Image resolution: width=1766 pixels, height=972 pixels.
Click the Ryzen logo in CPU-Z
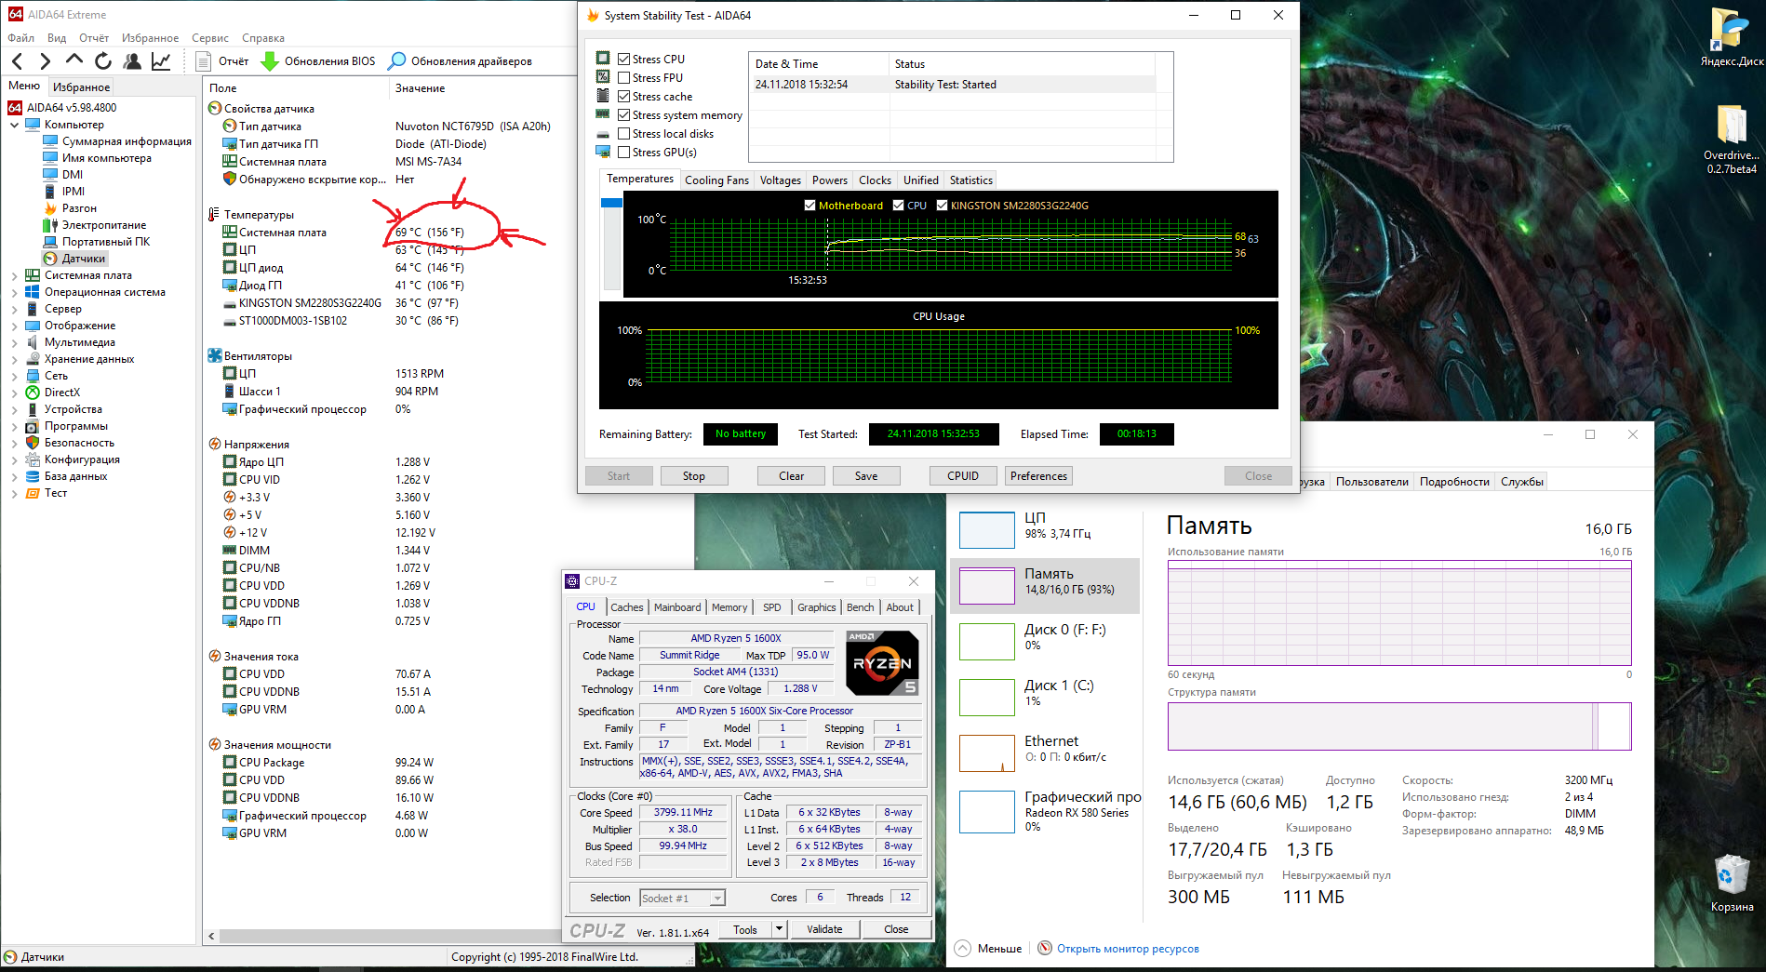pos(882,663)
